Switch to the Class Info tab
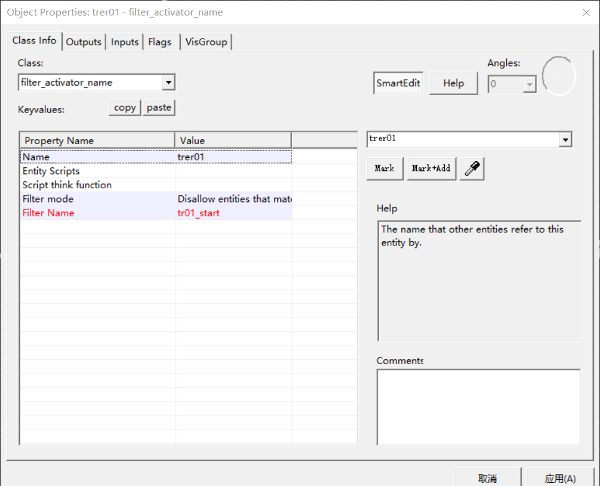This screenshot has height=486, width=600. [x=34, y=40]
